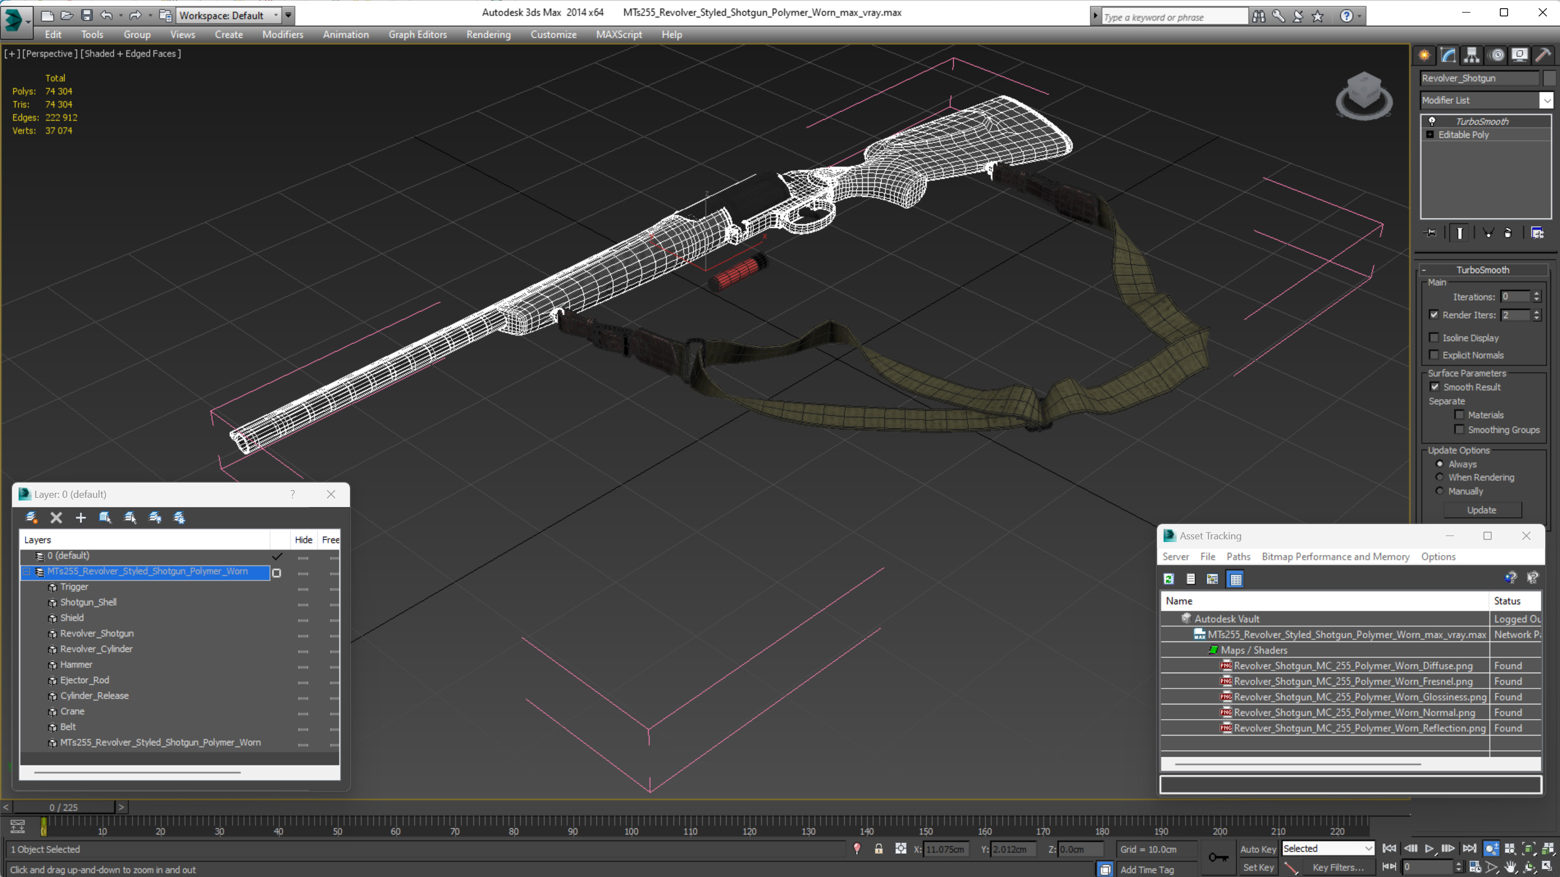Select the When Rendering update option
1560x877 pixels.
1440,478
